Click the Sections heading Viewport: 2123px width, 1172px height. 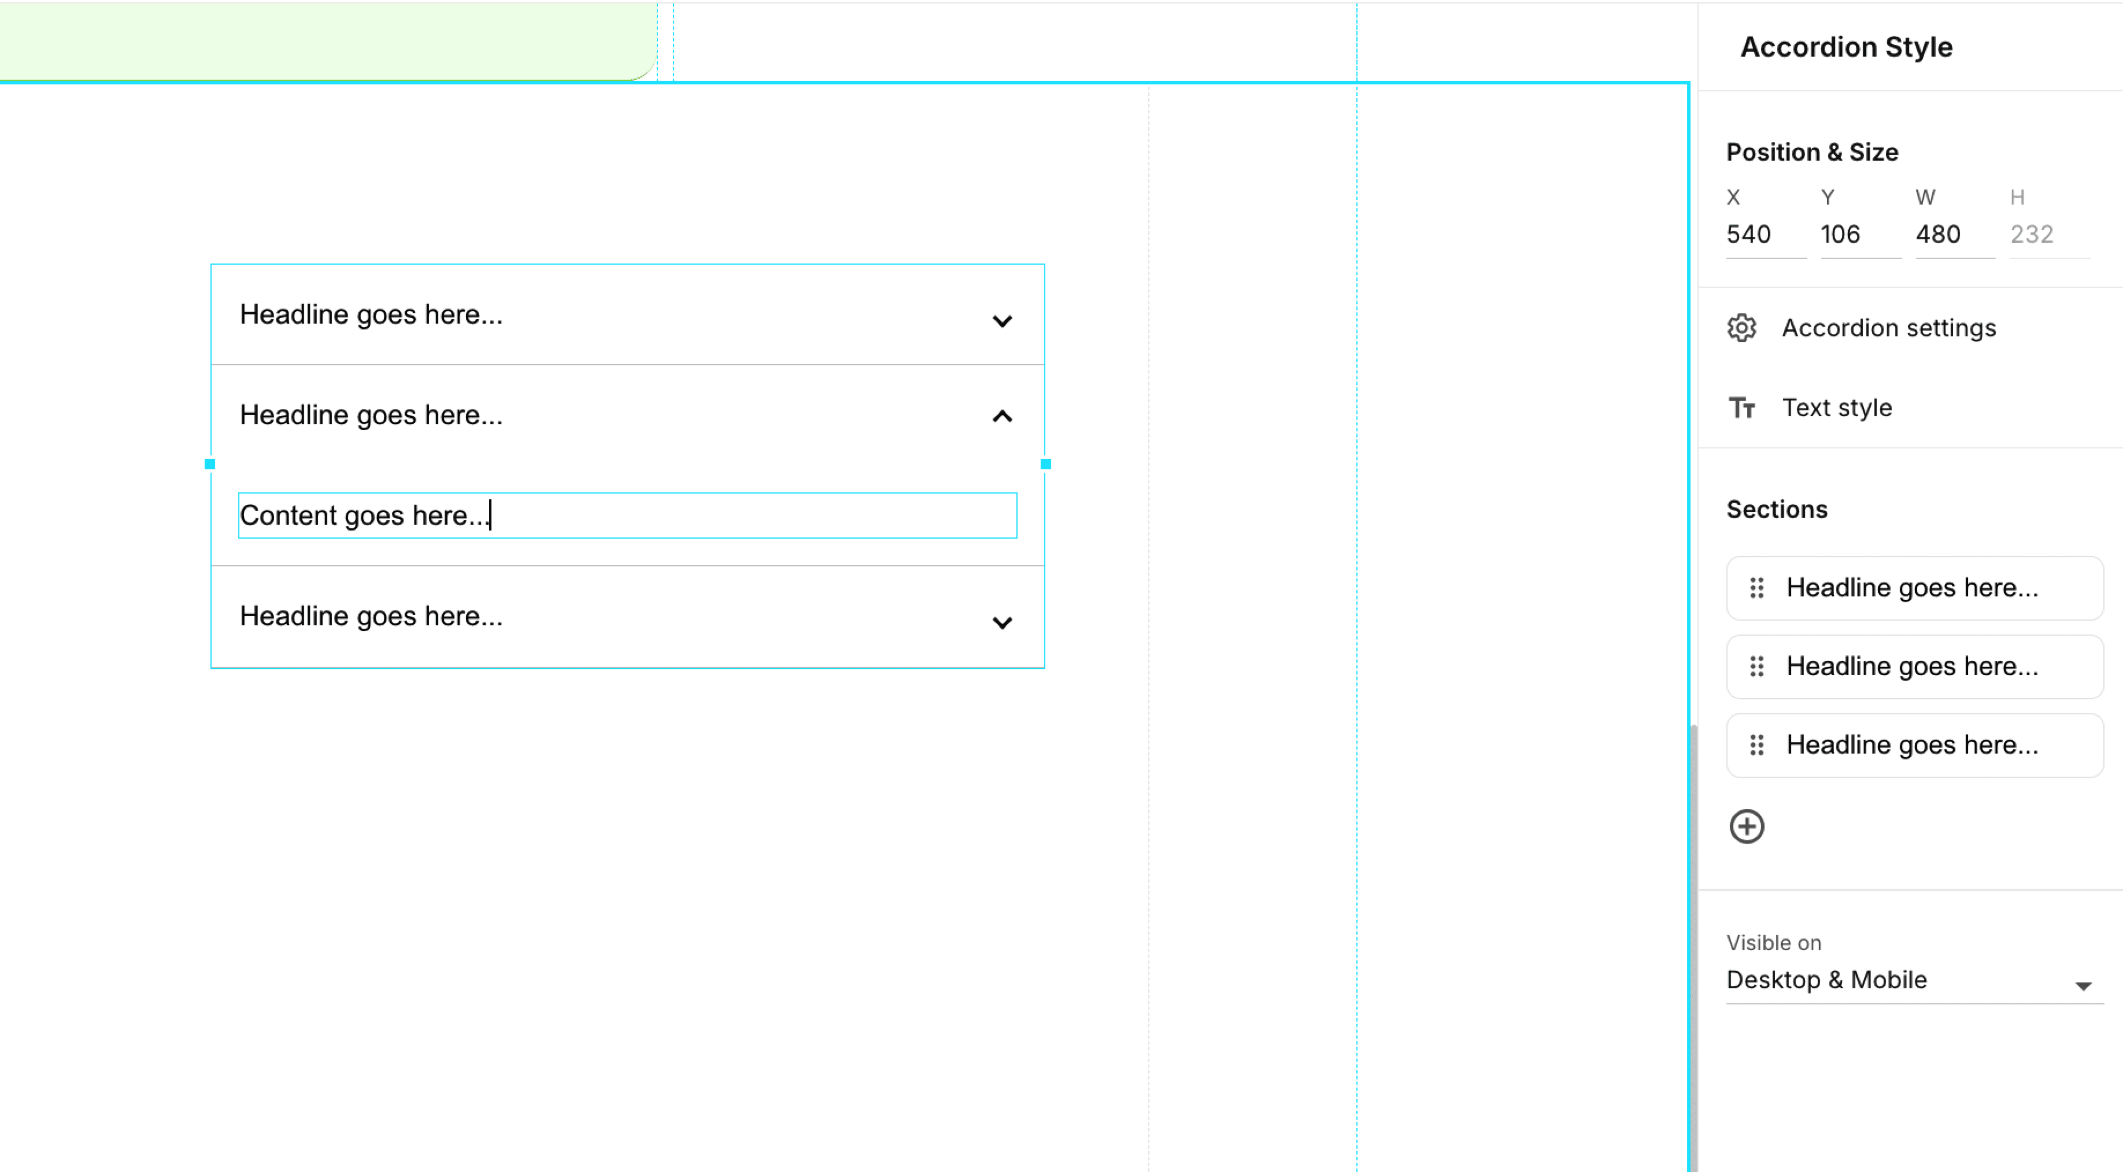pos(1777,510)
